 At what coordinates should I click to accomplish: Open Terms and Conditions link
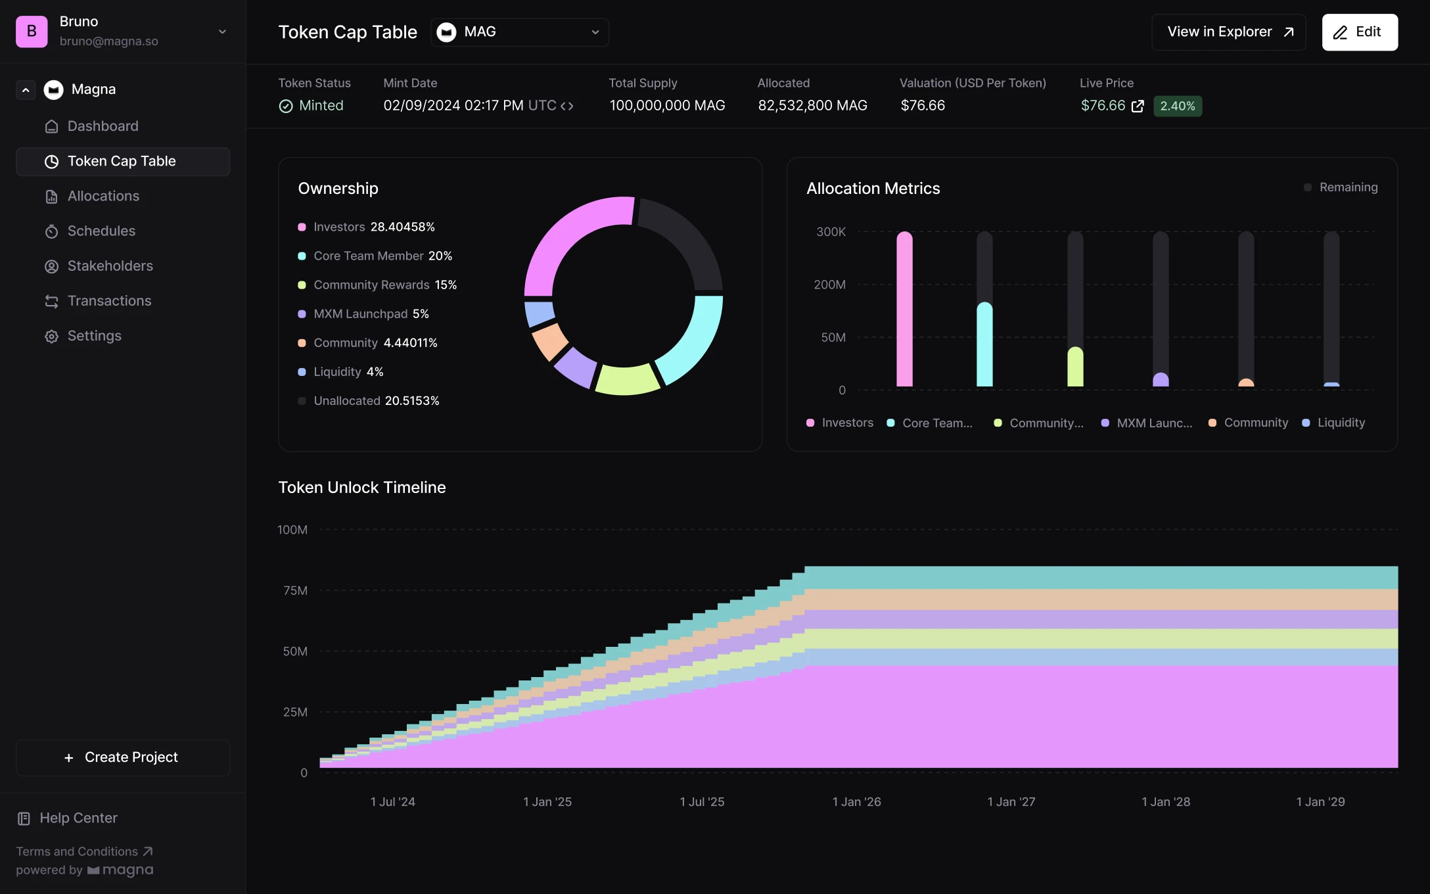(83, 851)
